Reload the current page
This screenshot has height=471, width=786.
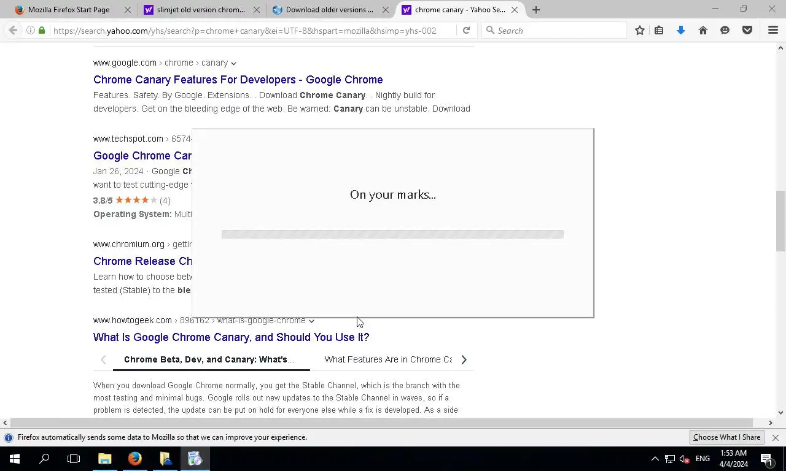(x=466, y=30)
